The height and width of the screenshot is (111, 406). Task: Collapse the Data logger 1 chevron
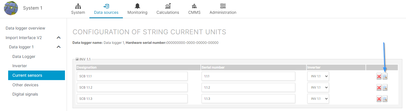coord(59,47)
